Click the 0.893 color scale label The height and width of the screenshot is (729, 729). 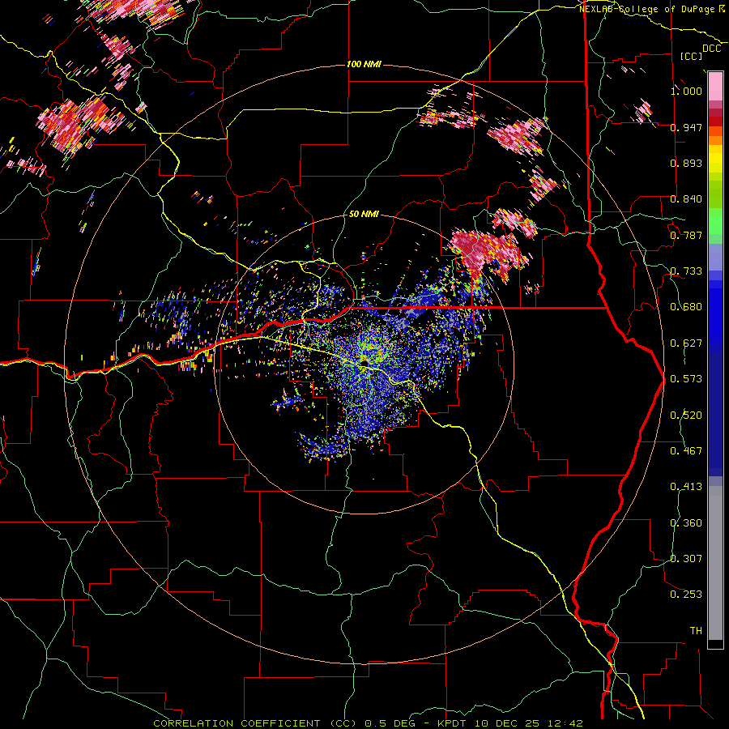pyautogui.click(x=686, y=163)
